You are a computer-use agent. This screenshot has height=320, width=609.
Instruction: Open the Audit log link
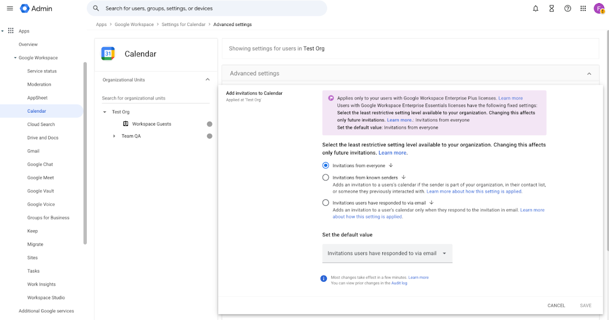coord(399,283)
